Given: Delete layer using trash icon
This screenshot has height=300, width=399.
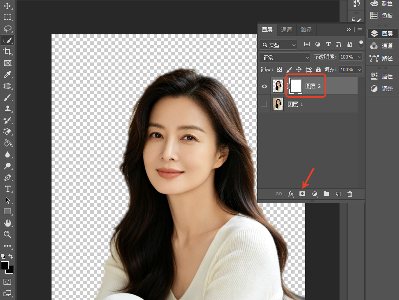Looking at the screenshot, I should tap(350, 194).
